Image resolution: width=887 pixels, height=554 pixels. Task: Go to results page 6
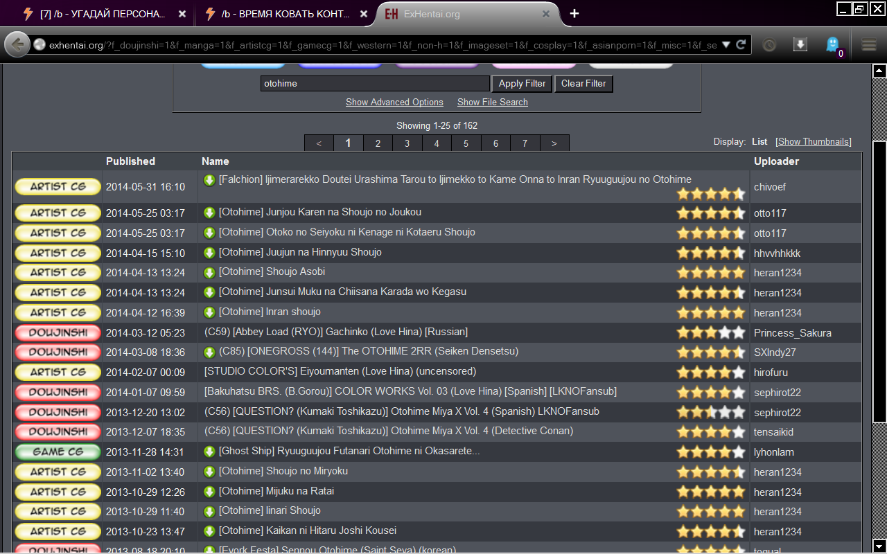[495, 143]
